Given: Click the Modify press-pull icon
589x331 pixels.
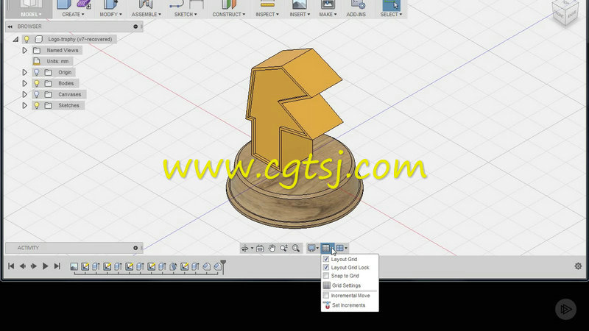Looking at the screenshot, I should (x=110, y=4).
